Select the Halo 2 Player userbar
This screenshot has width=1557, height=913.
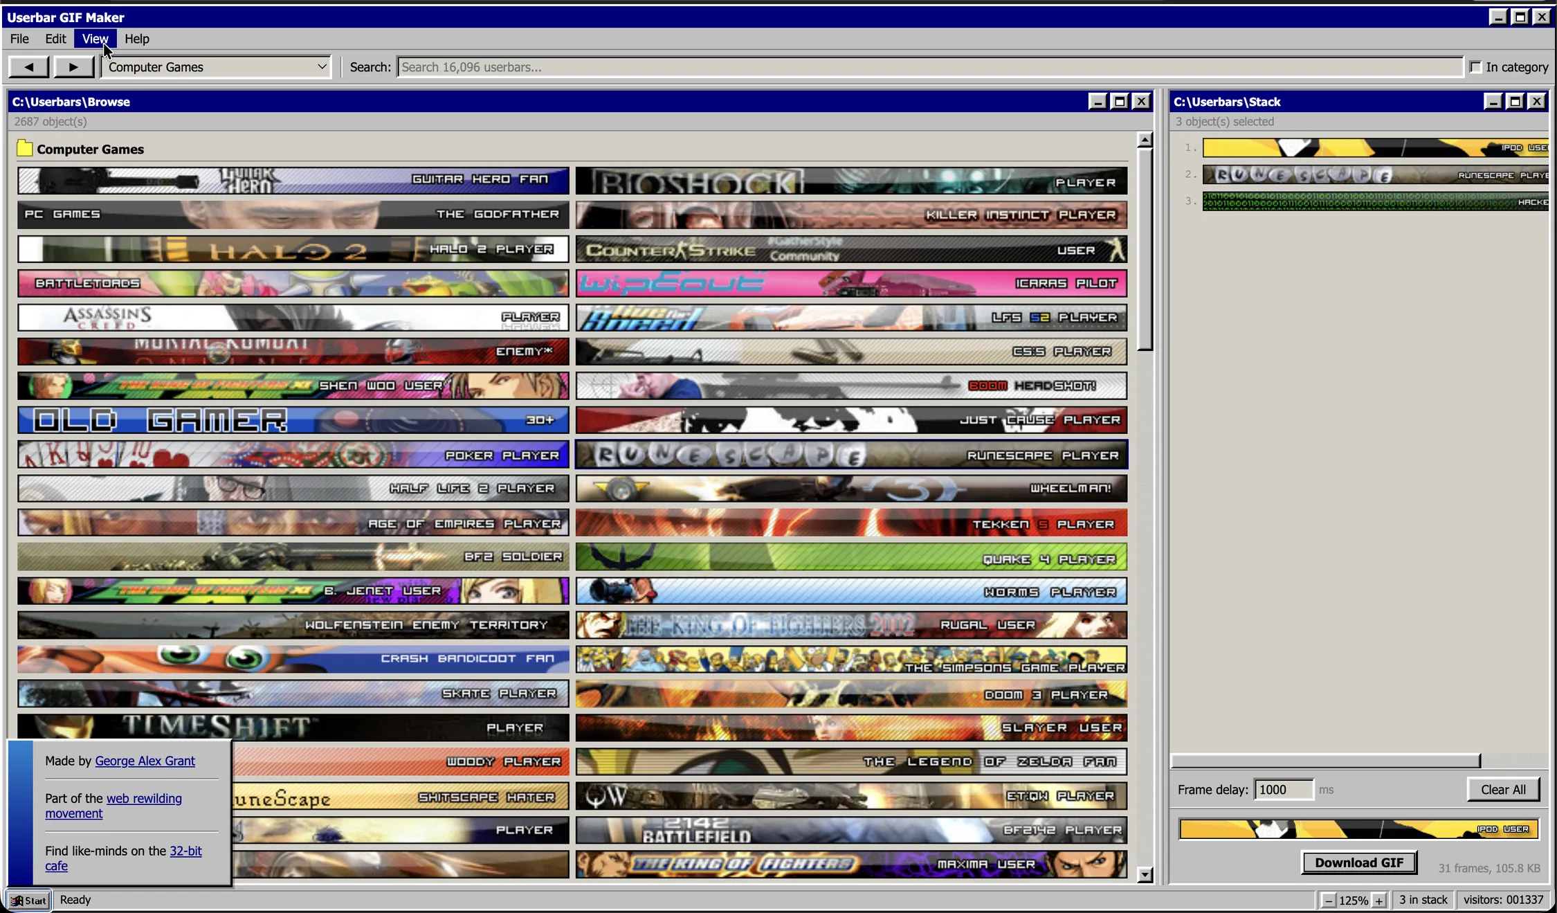(292, 248)
